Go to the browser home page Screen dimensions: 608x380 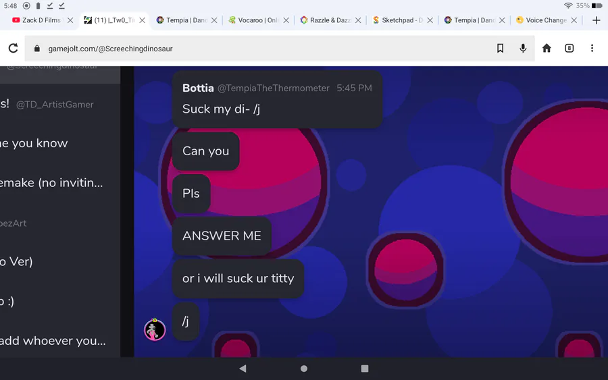(547, 48)
